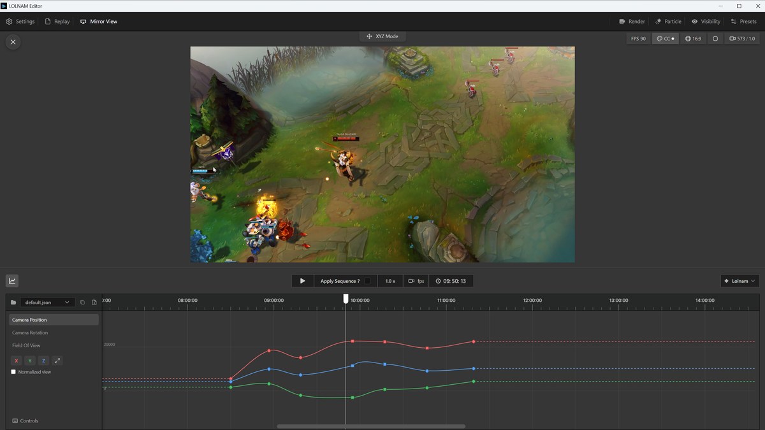Click the duplicate sequence file icon

pyautogui.click(x=82, y=303)
